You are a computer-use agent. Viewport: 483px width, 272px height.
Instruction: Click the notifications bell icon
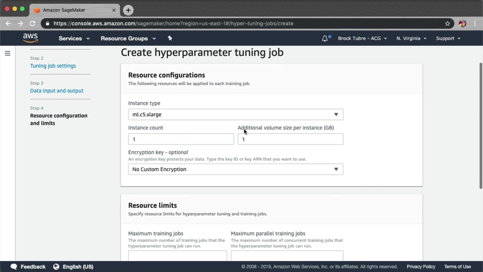325,38
